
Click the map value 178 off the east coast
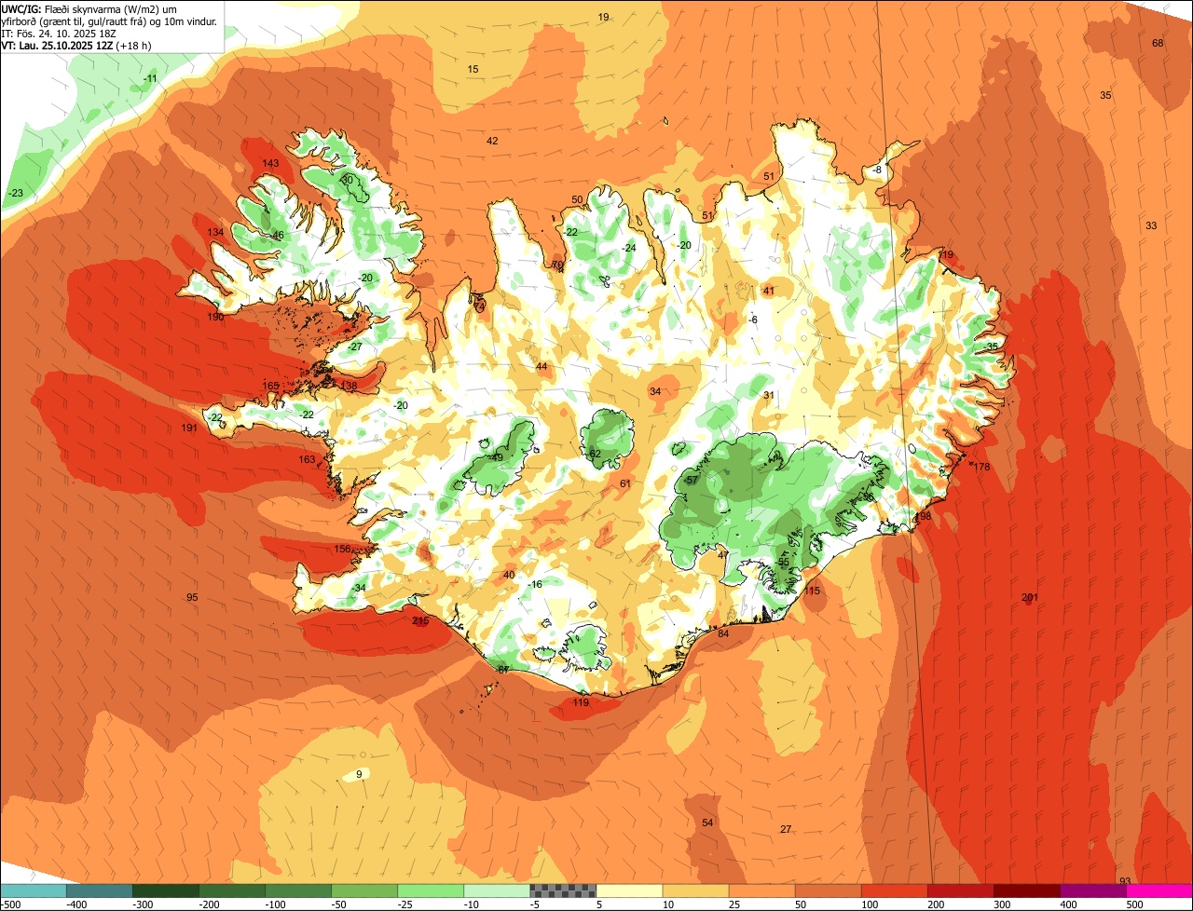[x=981, y=467]
